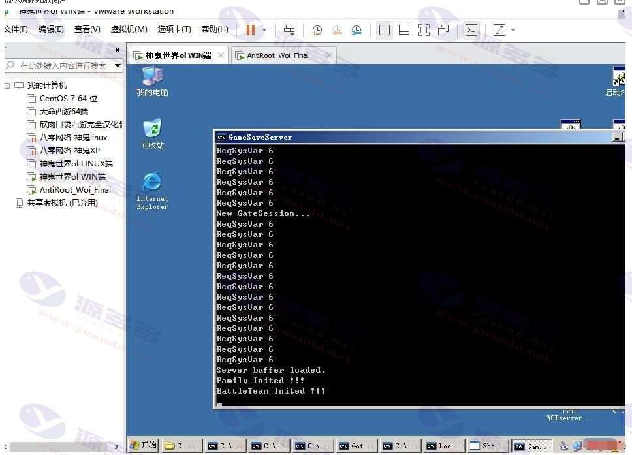Switch to the Gat... console taskbar button
This screenshot has width=632, height=455.
click(358, 446)
